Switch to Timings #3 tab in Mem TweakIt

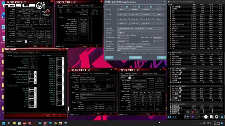point(24,53)
